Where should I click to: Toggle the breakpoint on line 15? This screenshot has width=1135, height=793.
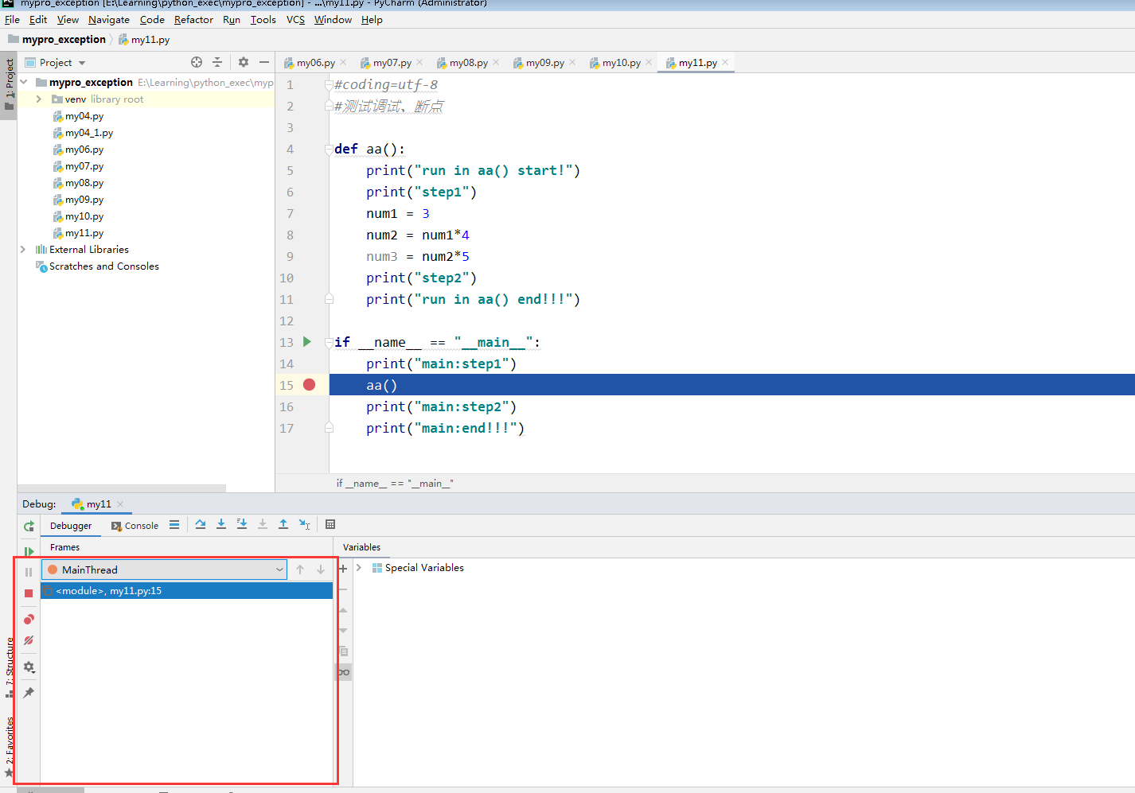[x=310, y=385]
